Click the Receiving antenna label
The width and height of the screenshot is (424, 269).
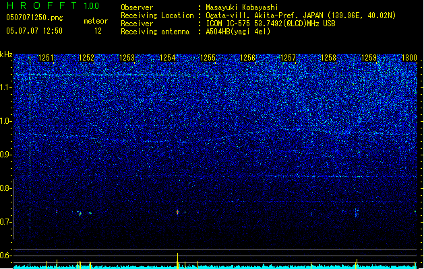(155, 32)
